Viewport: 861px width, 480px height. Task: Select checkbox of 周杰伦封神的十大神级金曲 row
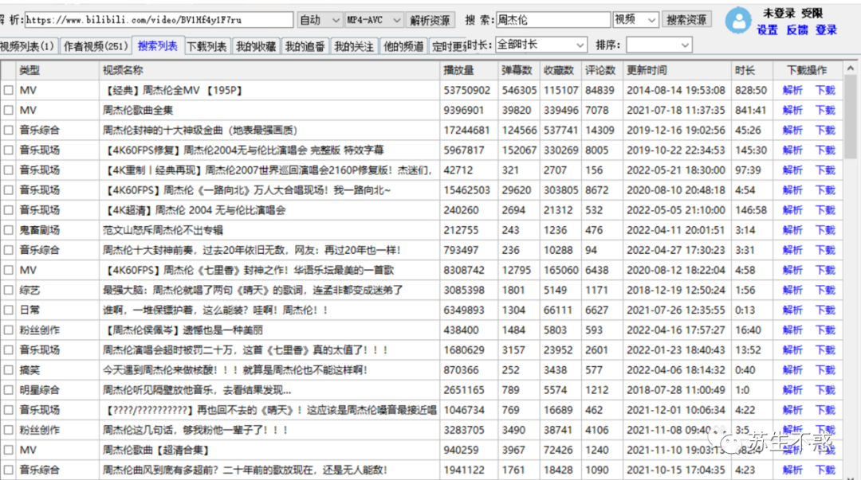tap(8, 131)
